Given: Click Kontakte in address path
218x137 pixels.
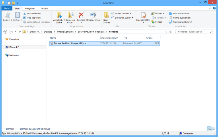Looking at the screenshot, I should pyautogui.click(x=114, y=32).
